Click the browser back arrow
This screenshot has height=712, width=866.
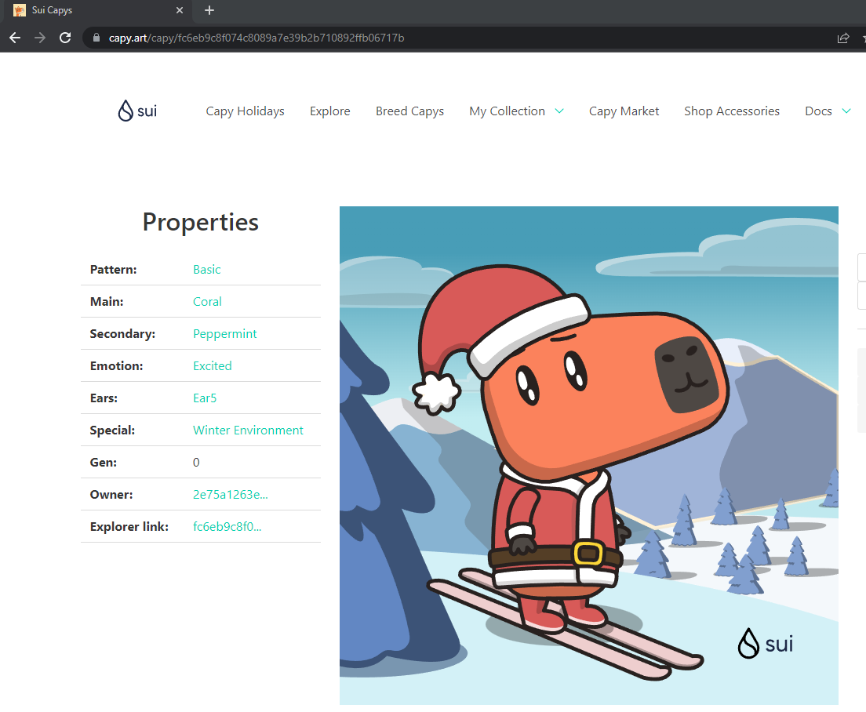point(15,38)
